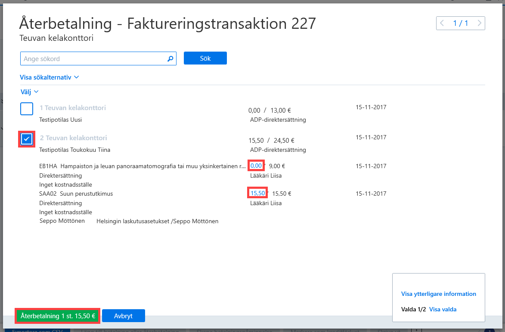Click date 15-11-2017 of 1 Teuvan kelakonttori row
Viewport: 505px width, 332px height.
pos(371,107)
